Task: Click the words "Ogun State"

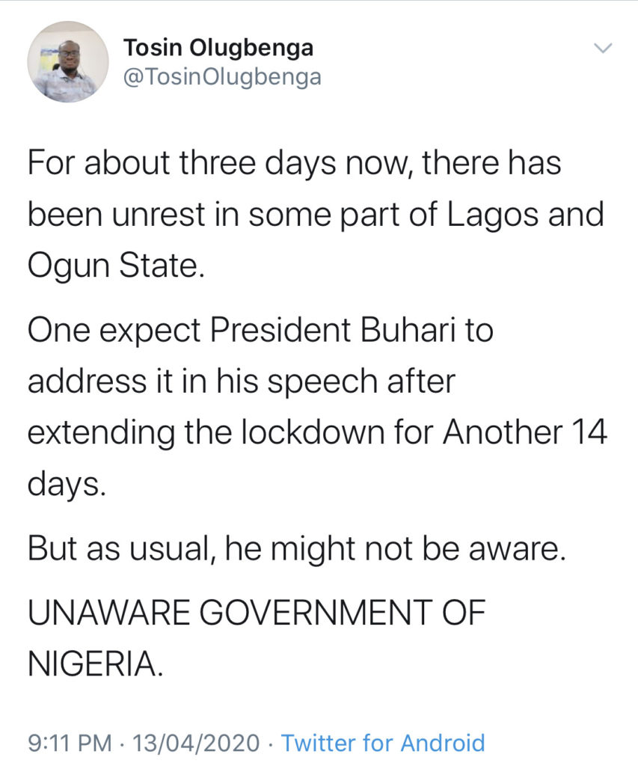Action: click(x=114, y=266)
